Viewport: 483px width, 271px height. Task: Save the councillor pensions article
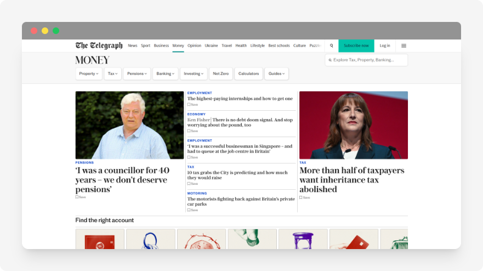click(x=81, y=197)
